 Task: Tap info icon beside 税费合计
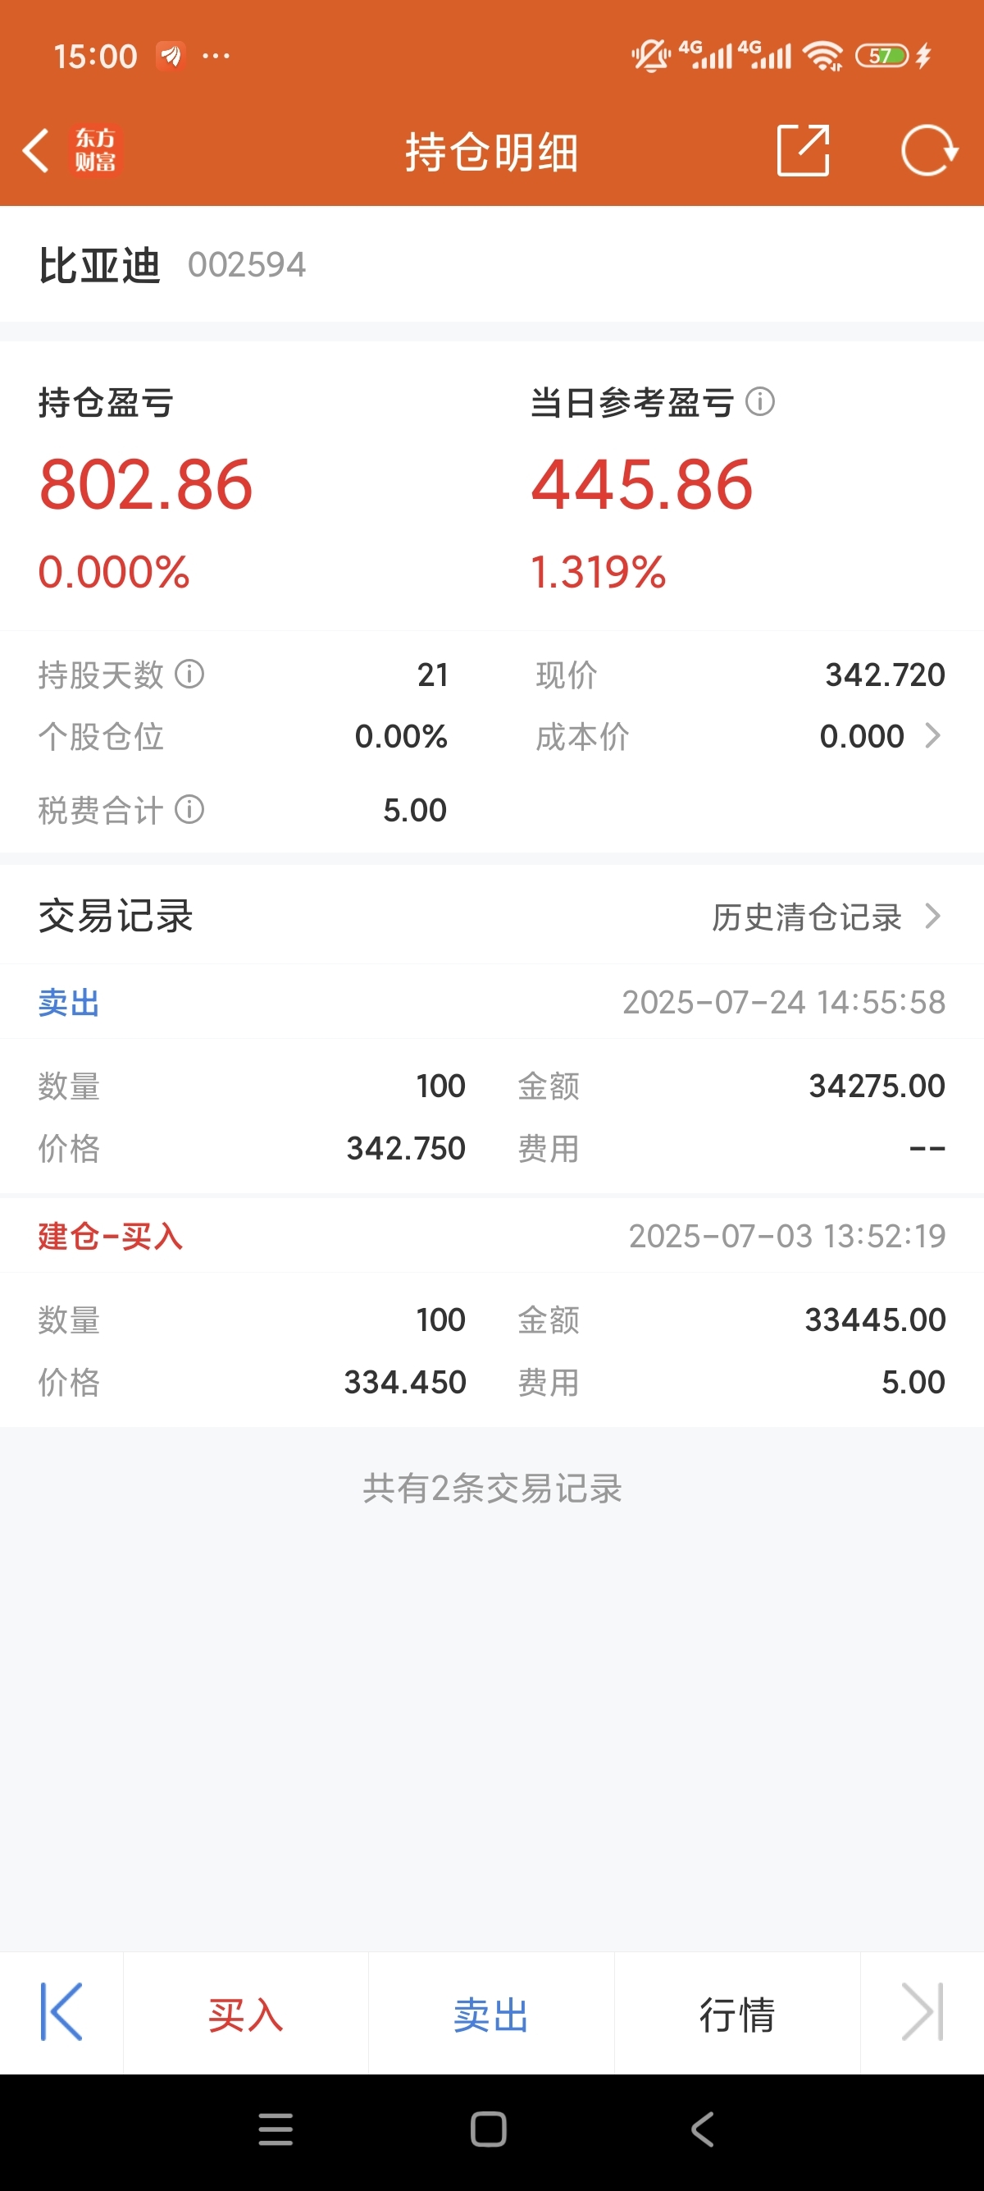189,810
